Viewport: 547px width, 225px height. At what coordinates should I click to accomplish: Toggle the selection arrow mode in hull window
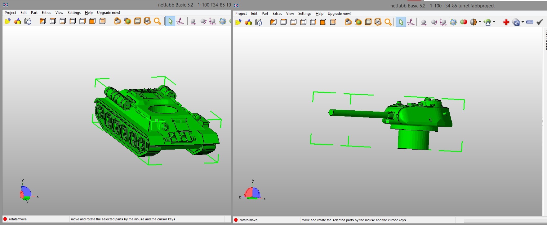[x=170, y=21]
